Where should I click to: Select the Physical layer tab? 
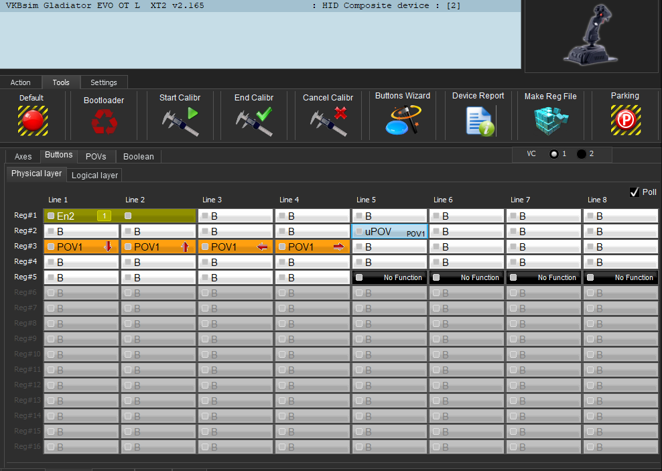click(36, 174)
